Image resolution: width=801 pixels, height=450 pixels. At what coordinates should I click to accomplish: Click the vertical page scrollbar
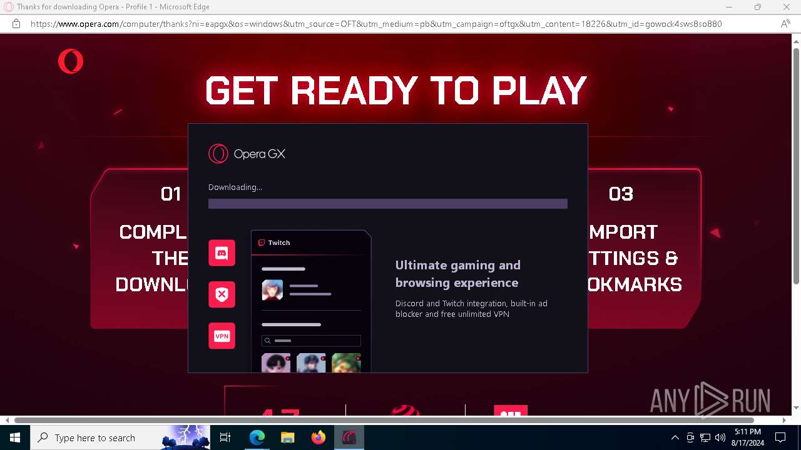click(x=796, y=165)
